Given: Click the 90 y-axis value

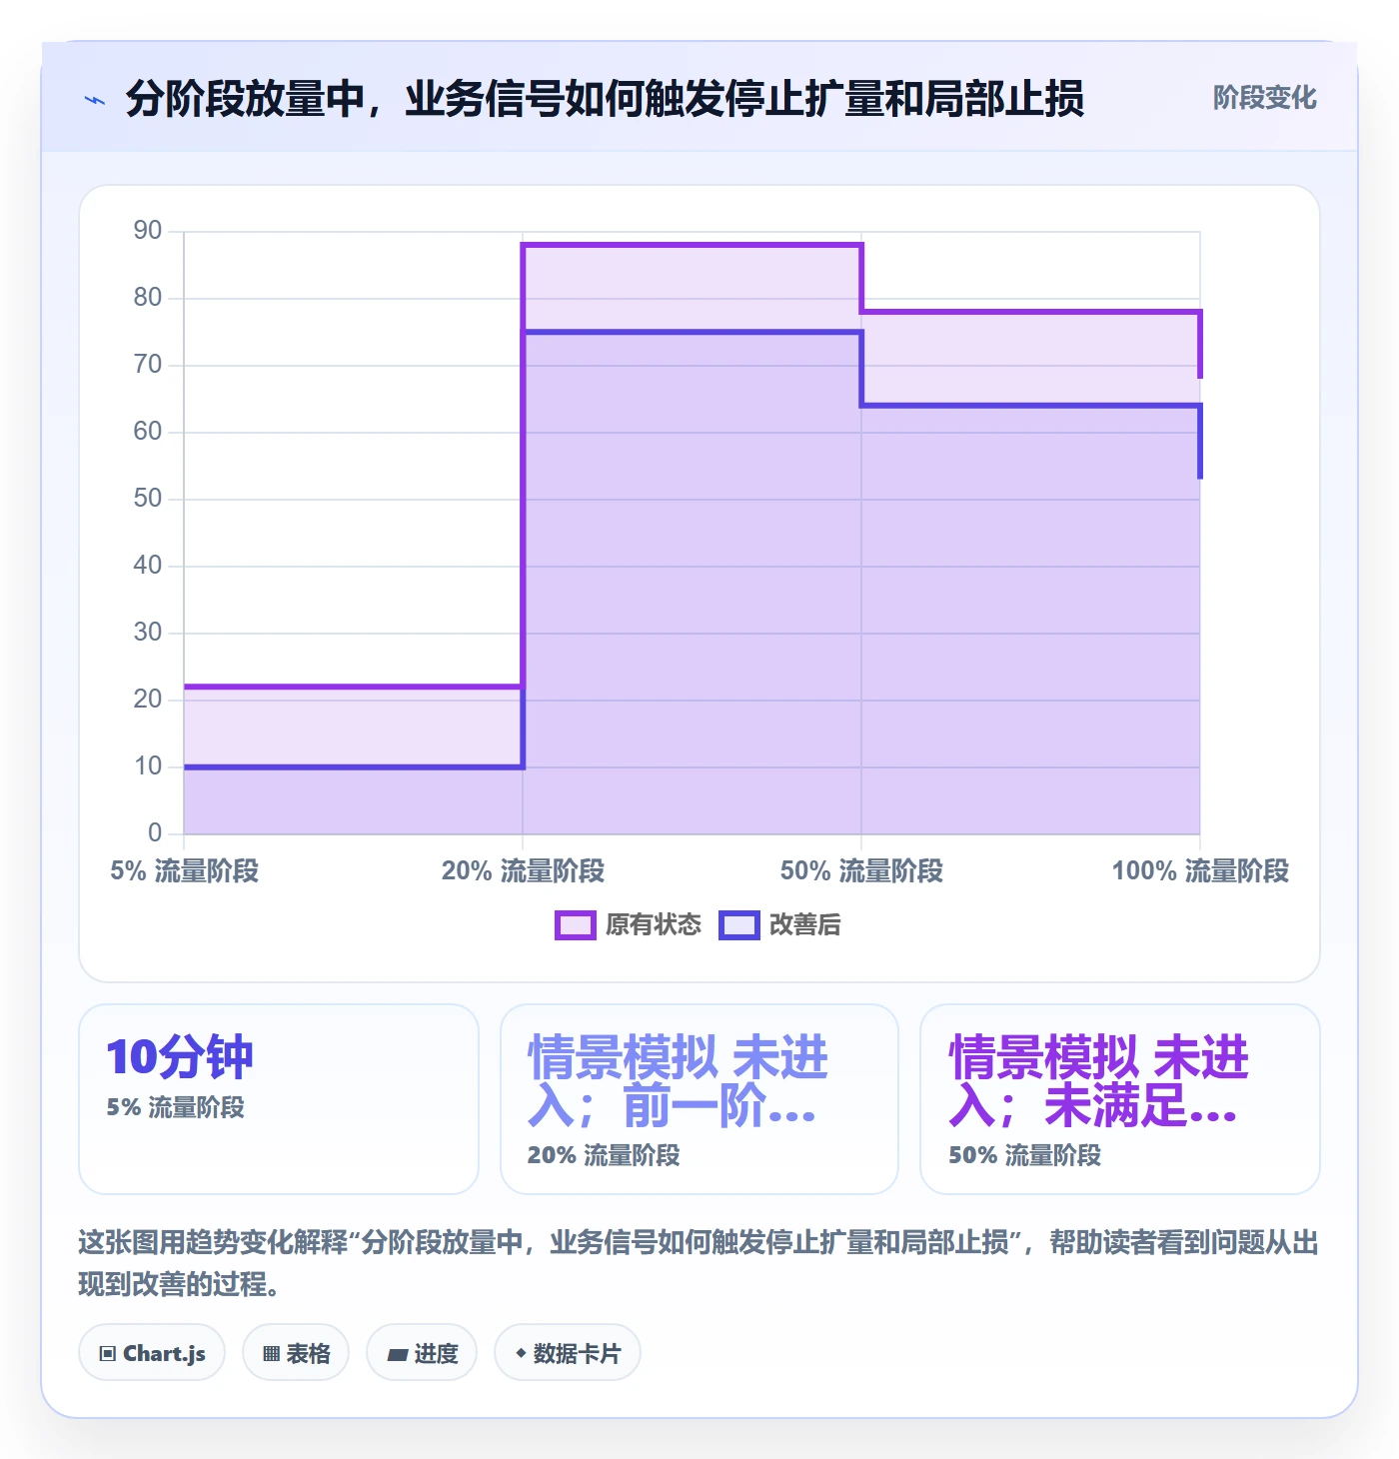Looking at the screenshot, I should (x=148, y=231).
